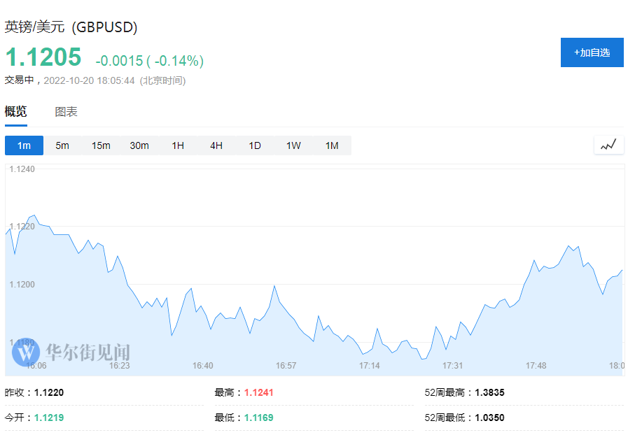This screenshot has width=635, height=442.
Task: Click the 华尔街见闻 watermark logo
Action: point(71,351)
